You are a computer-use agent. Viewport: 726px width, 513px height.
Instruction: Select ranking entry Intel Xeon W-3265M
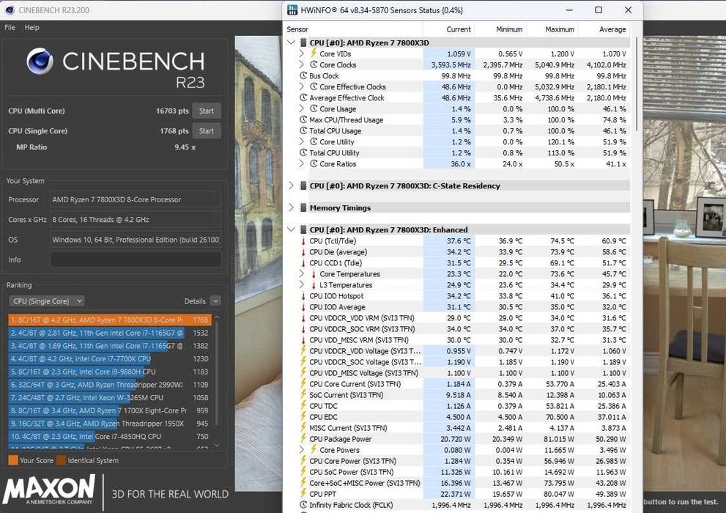(x=110, y=398)
